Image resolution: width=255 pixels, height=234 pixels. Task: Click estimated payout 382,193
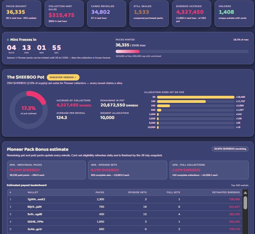pyautogui.click(x=235, y=214)
